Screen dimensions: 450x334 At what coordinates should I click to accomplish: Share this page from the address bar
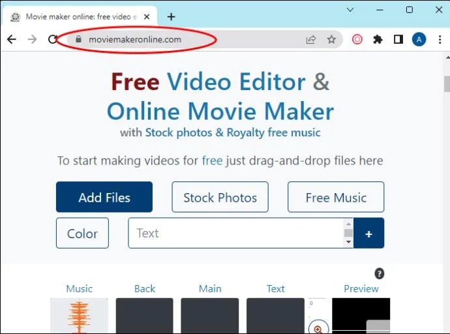click(x=311, y=39)
